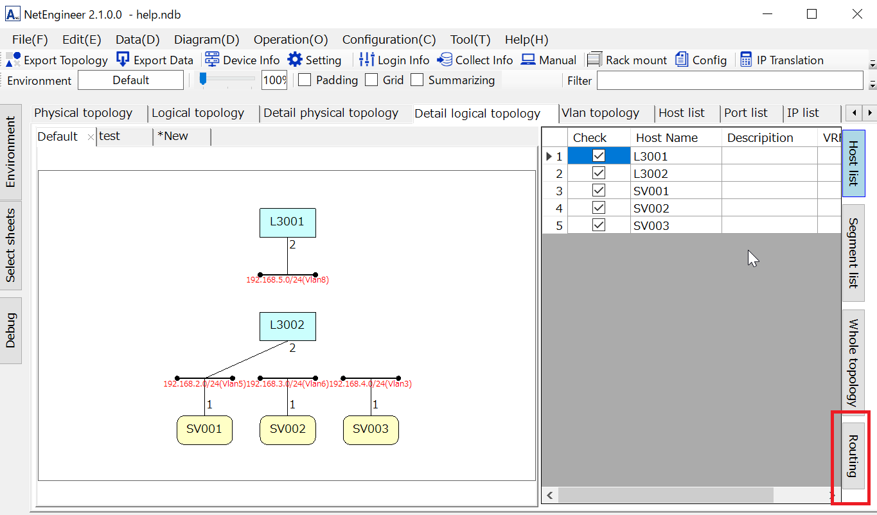Click the zoom slider handle

pos(203,79)
